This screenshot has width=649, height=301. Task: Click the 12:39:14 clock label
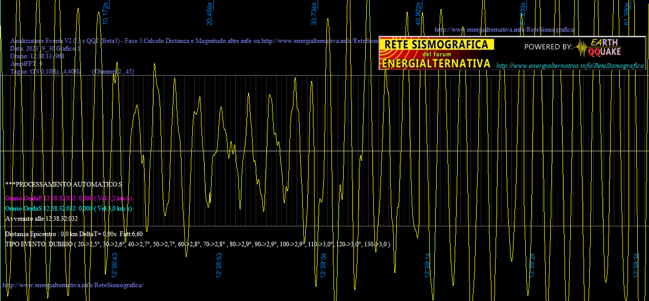pos(428,265)
